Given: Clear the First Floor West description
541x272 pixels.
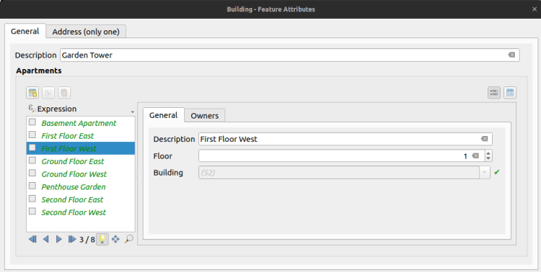Looking at the screenshot, I should (485, 139).
